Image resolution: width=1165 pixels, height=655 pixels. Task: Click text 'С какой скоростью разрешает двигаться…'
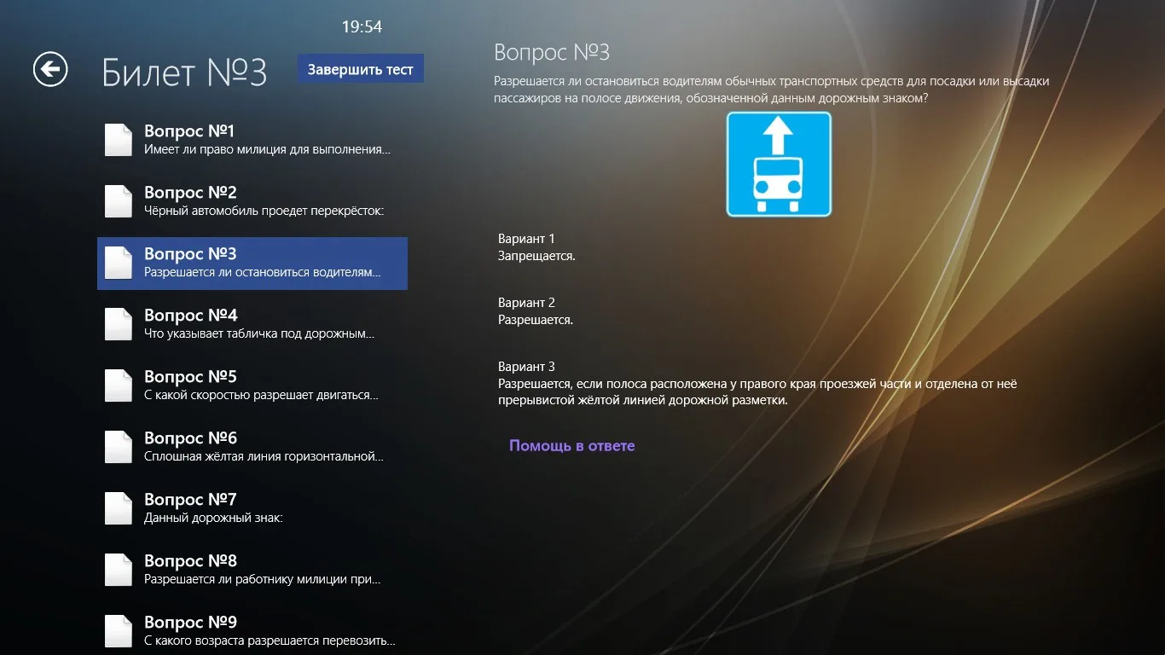click(261, 396)
